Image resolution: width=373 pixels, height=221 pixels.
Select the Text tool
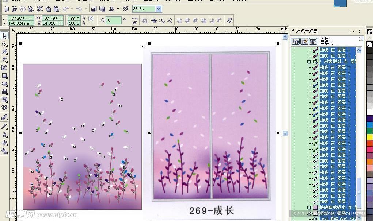pyautogui.click(x=4, y=108)
